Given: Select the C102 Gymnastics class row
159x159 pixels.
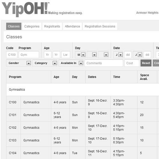Looking at the screenshot, I should 82,128.
